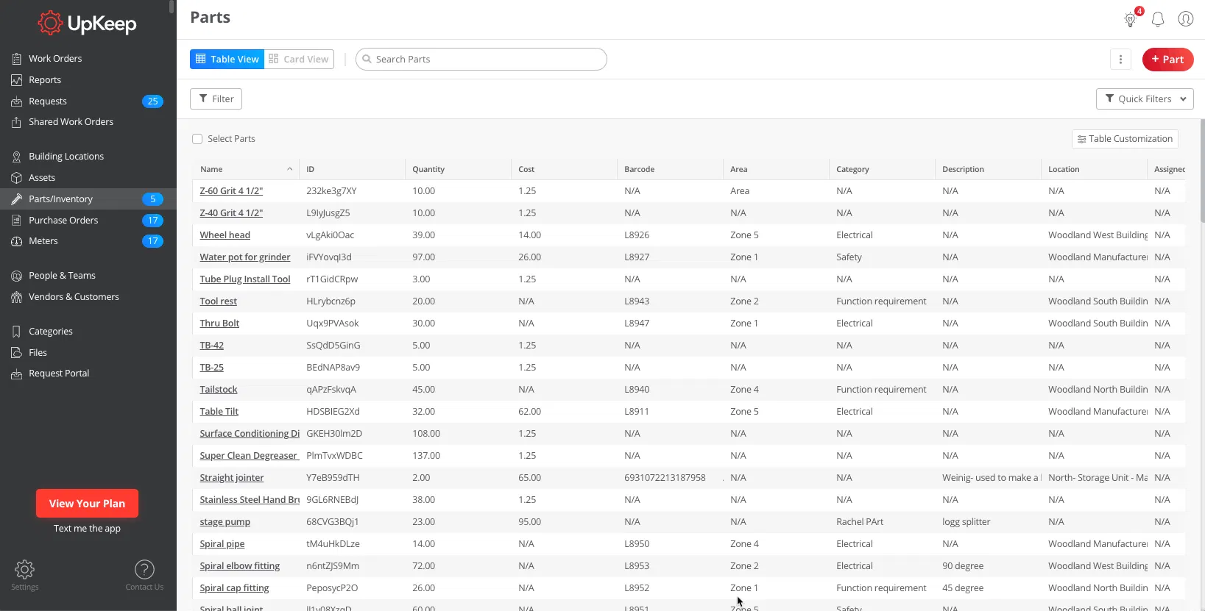
Task: Open the Table Tilt part
Action: (219, 412)
